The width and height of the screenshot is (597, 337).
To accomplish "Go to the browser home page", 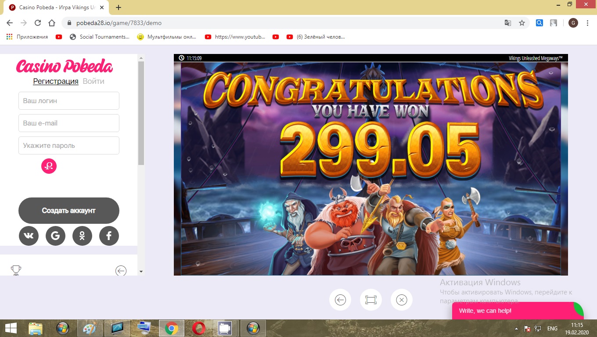I will [52, 23].
